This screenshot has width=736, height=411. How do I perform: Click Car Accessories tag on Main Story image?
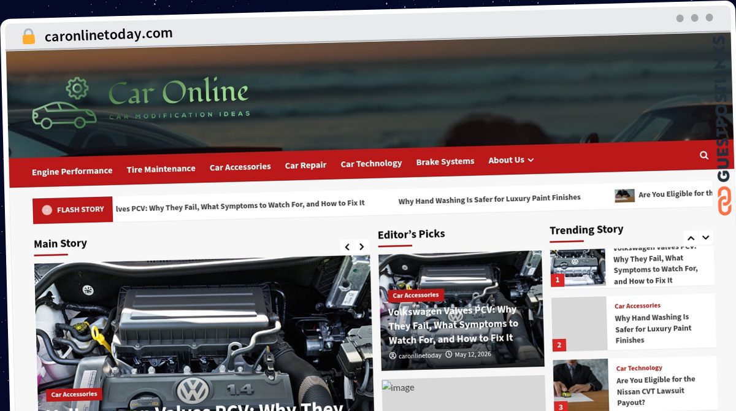pyautogui.click(x=74, y=394)
